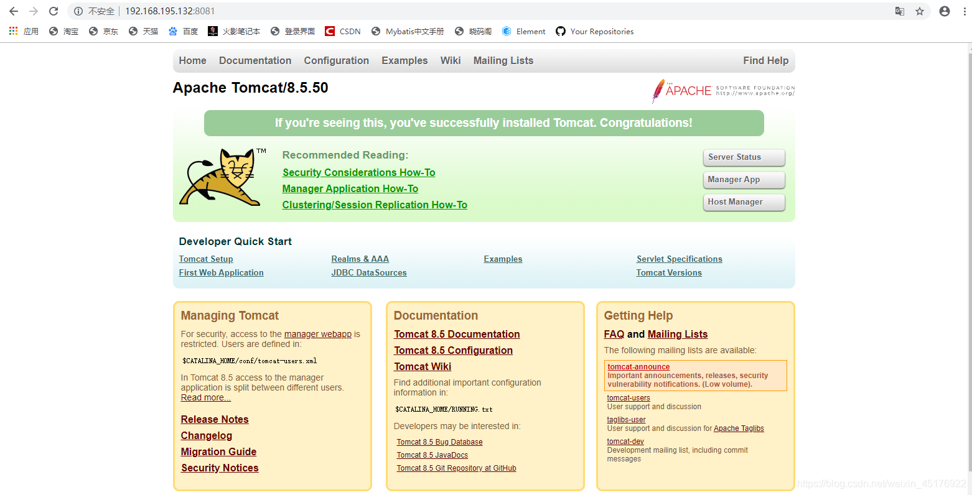Image resolution: width=972 pixels, height=495 pixels.
Task: Open the taglibs-user mailing list link
Action: click(627, 420)
